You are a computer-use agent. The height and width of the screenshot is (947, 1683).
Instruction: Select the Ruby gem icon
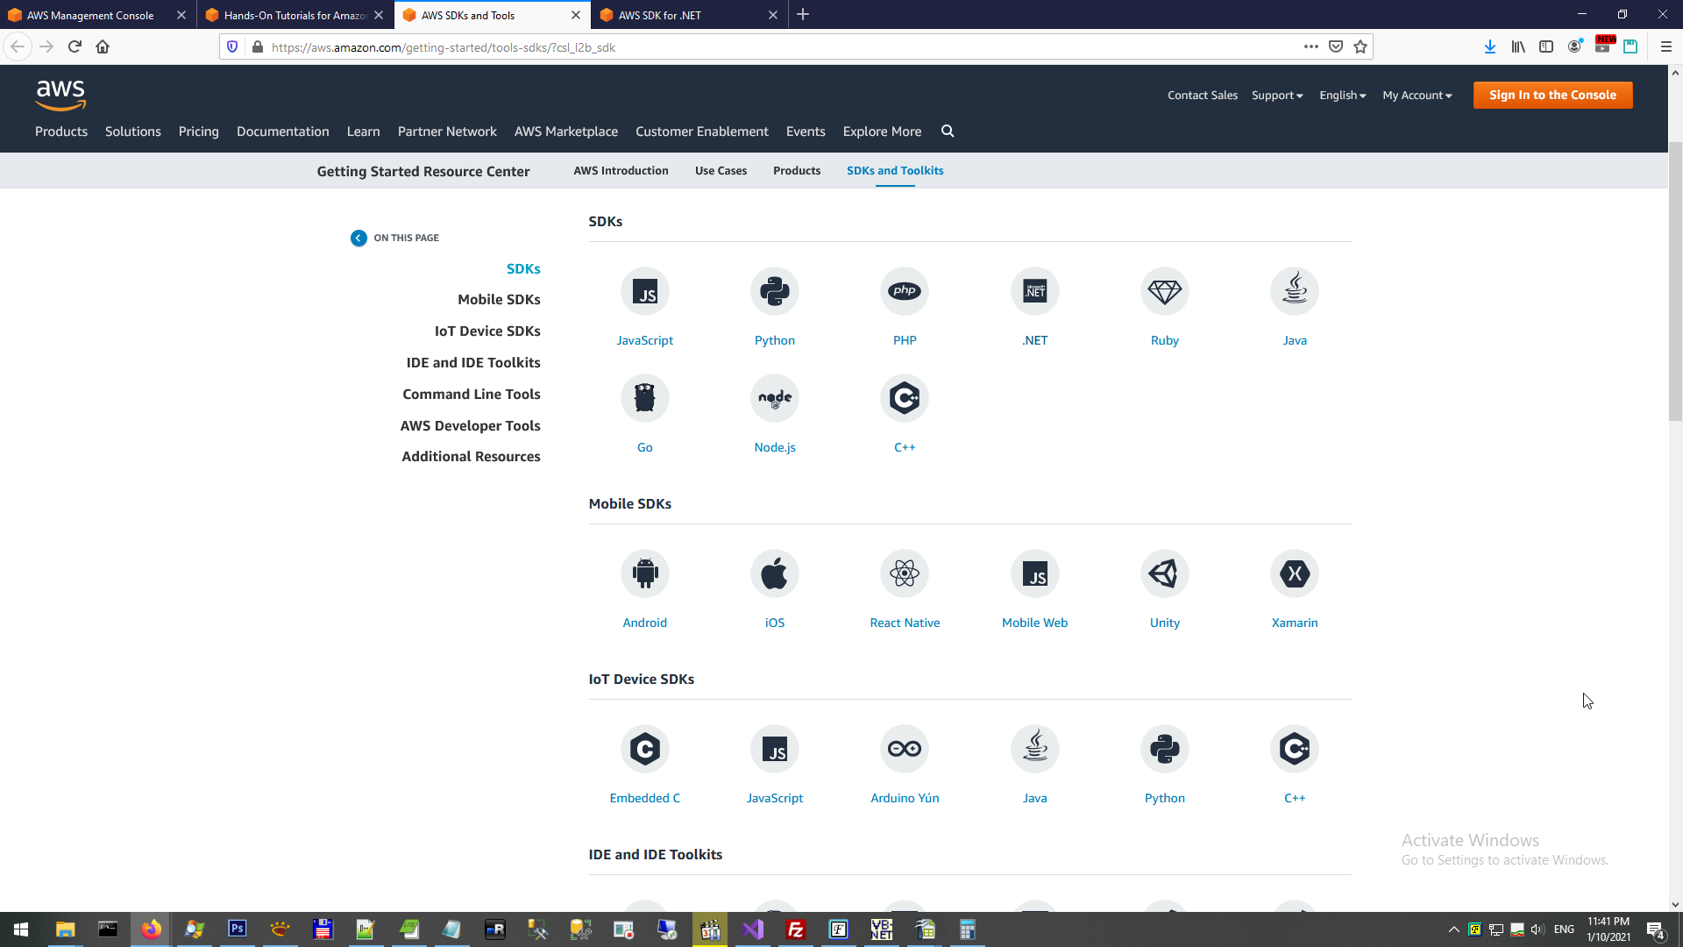tap(1164, 291)
